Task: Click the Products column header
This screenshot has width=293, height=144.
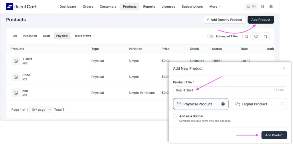Action: coord(17,49)
